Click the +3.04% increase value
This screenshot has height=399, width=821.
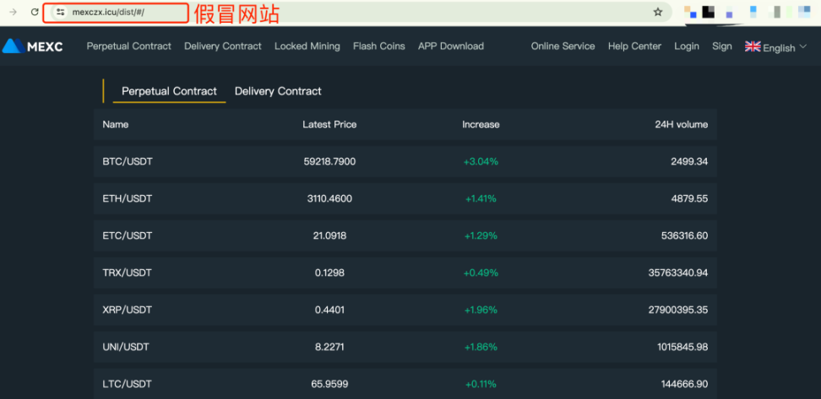click(481, 162)
